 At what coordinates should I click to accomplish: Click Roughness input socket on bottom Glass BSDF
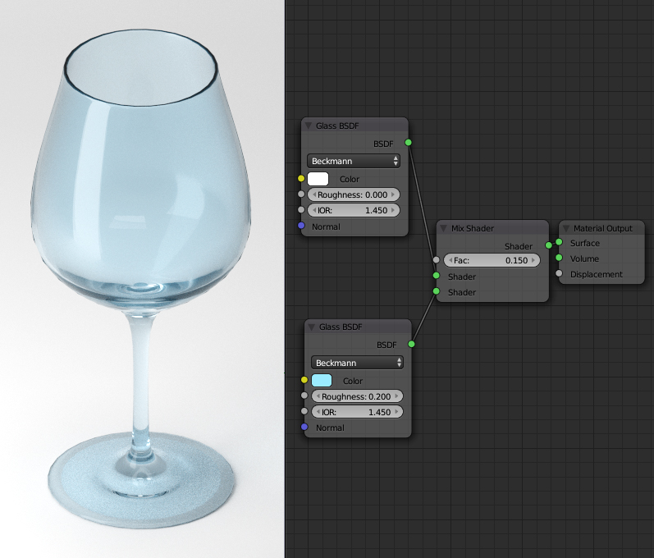coord(304,396)
